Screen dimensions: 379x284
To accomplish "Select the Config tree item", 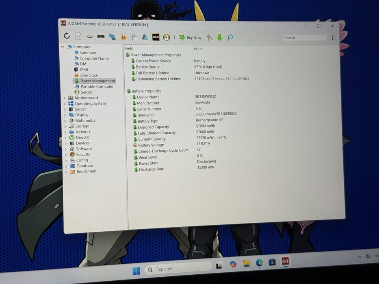I will [x=79, y=160].
